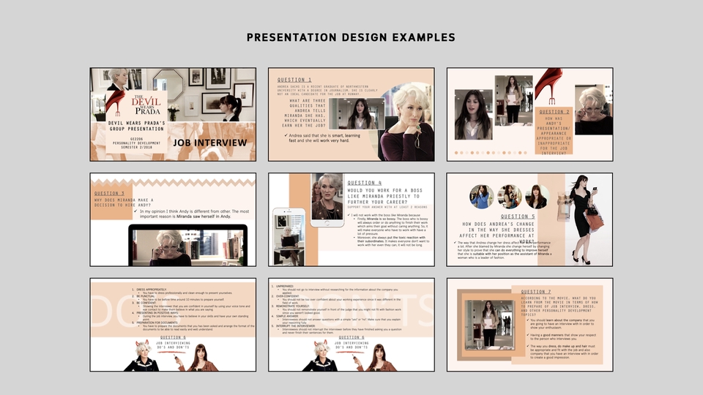Click the Presentation Design Examples heading
This screenshot has width=703, height=395.
pos(351,37)
